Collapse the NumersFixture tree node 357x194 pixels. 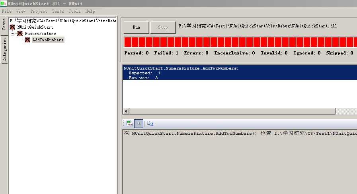[12, 34]
